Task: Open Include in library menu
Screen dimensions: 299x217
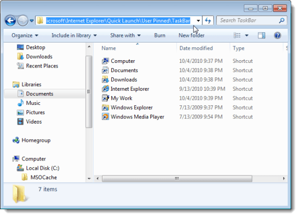Action: click(x=74, y=36)
